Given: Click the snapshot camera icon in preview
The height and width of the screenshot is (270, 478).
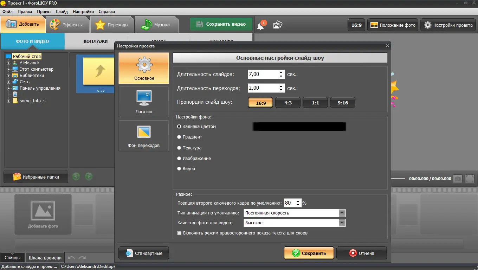Looking at the screenshot, I should click(458, 179).
